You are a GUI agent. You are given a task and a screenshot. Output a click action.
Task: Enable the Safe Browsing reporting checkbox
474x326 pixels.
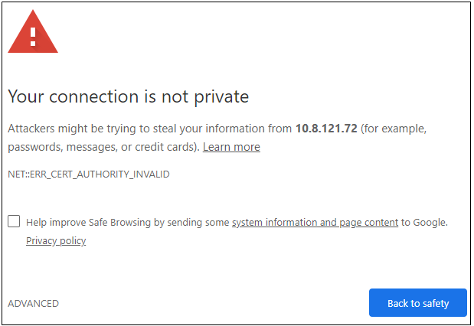point(14,221)
